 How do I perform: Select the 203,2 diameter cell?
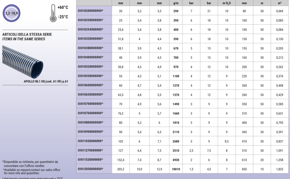[x=121, y=169]
